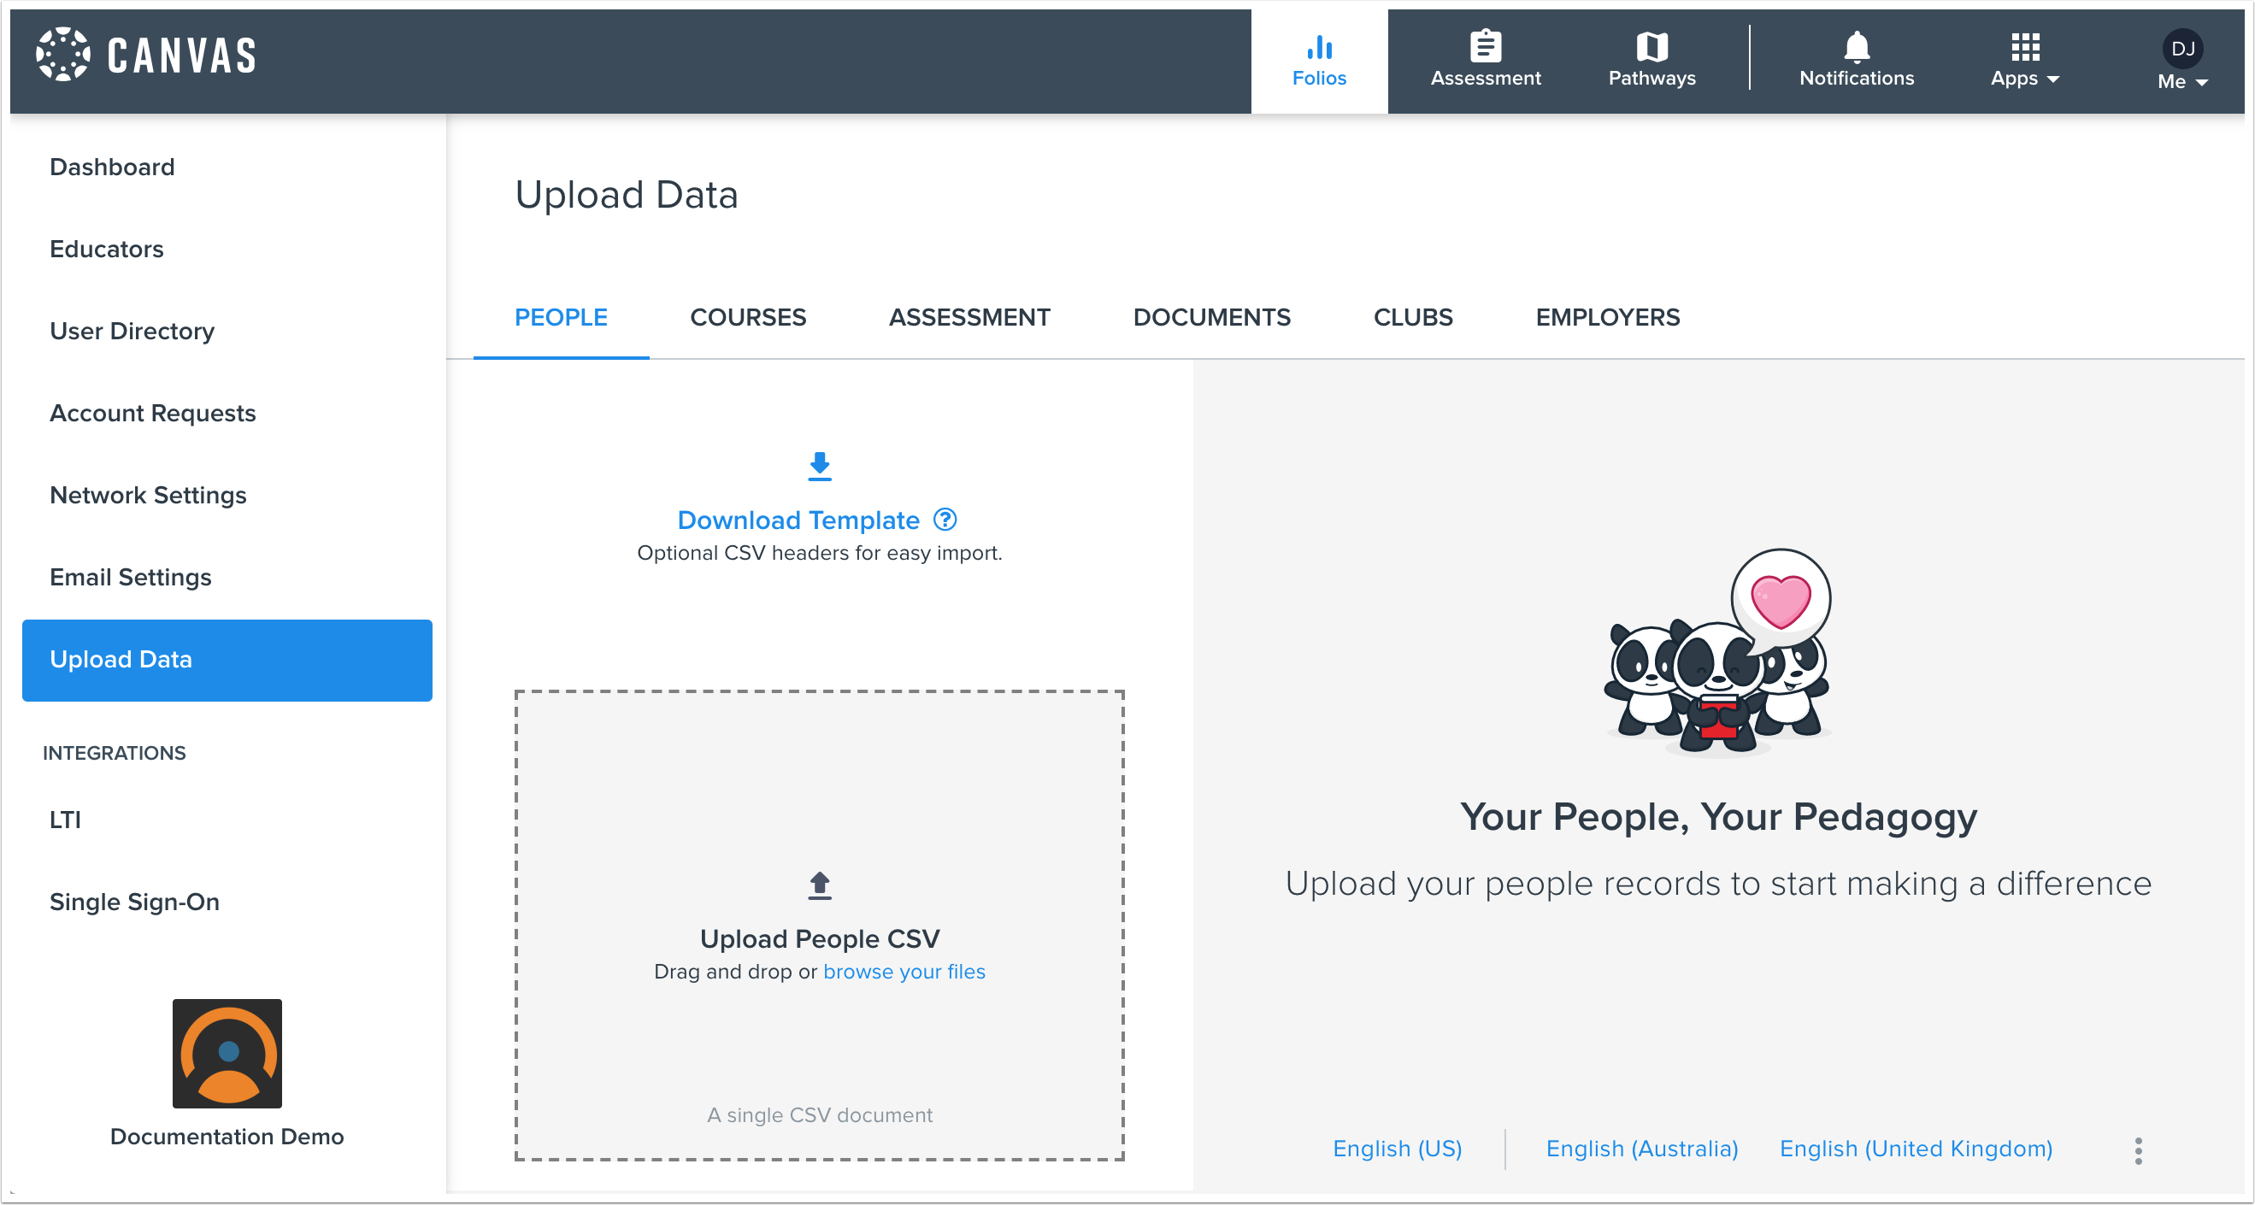This screenshot has width=2255, height=1205.
Task: Click the upload arrow icon
Action: (x=820, y=885)
